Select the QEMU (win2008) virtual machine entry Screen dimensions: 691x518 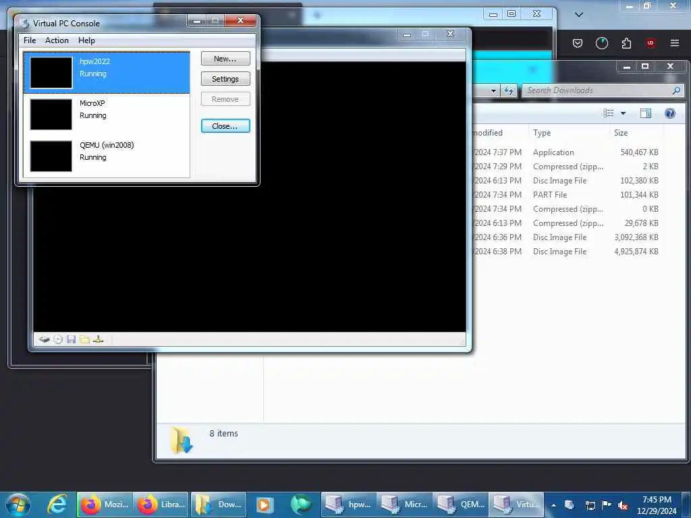[106, 156]
